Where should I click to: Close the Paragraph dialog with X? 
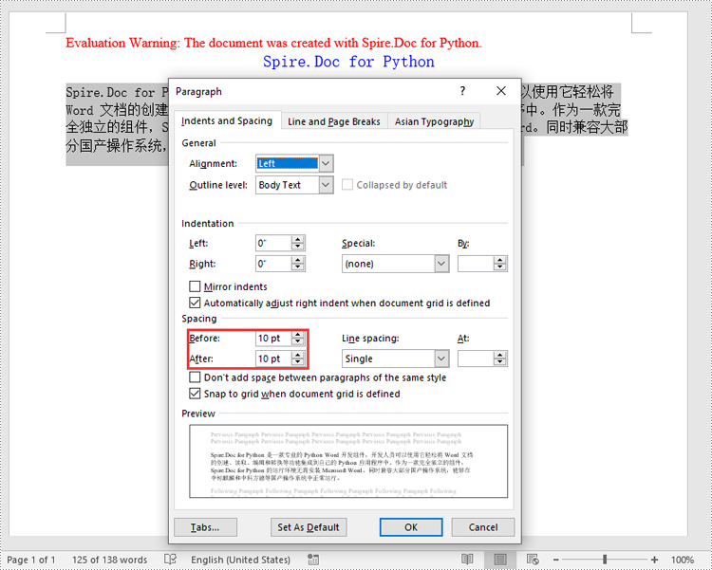501,91
